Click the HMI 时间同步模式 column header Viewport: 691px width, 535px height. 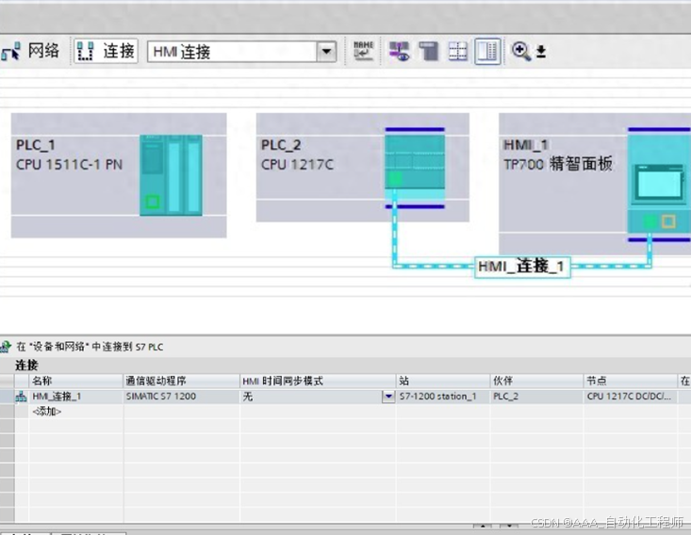pos(318,381)
